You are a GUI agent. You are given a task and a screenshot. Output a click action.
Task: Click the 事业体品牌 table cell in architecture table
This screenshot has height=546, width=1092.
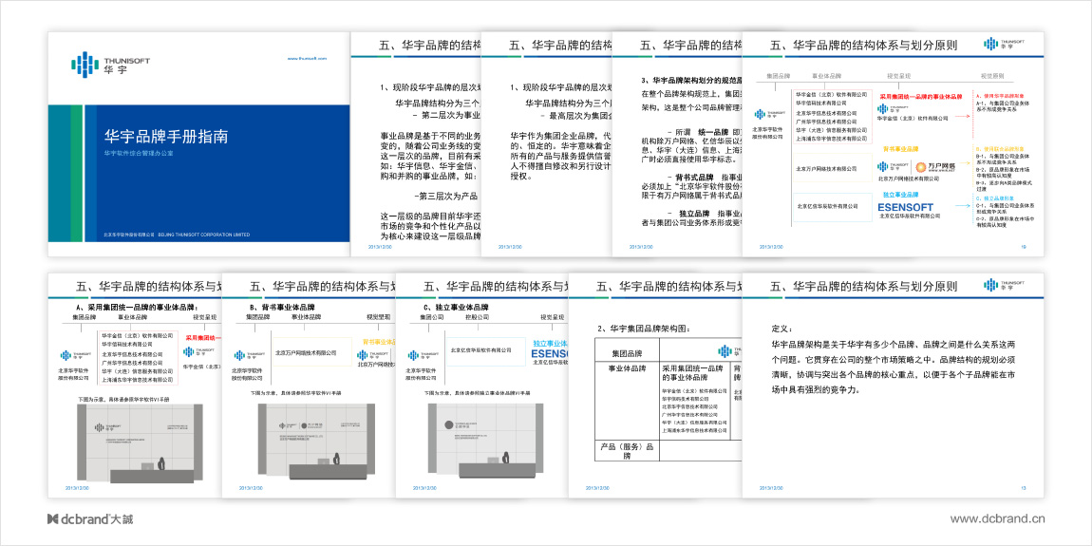click(626, 401)
